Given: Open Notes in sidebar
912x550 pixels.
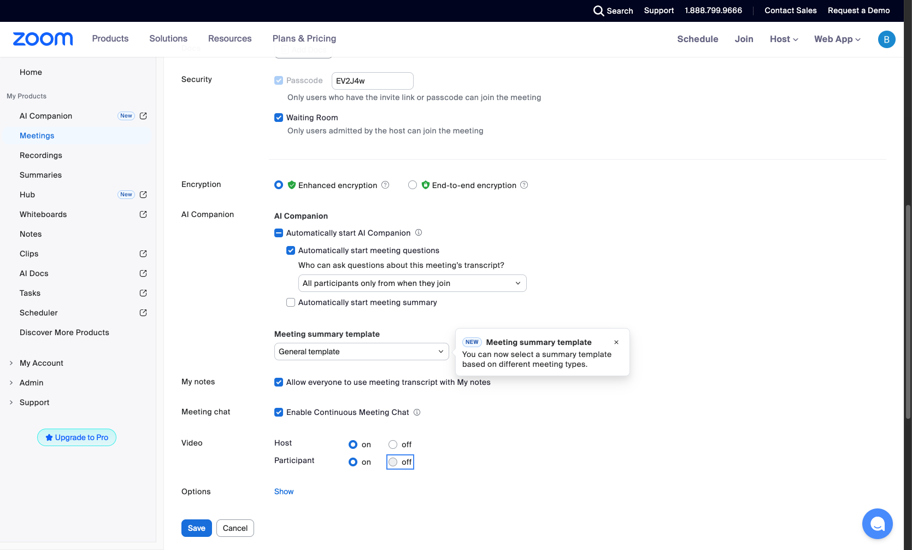Looking at the screenshot, I should (x=31, y=234).
